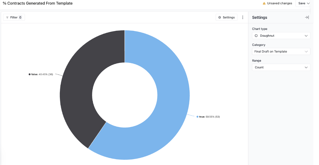Image resolution: width=319 pixels, height=165 pixels.
Task: Click the filter funnel icon
Action: click(7, 17)
